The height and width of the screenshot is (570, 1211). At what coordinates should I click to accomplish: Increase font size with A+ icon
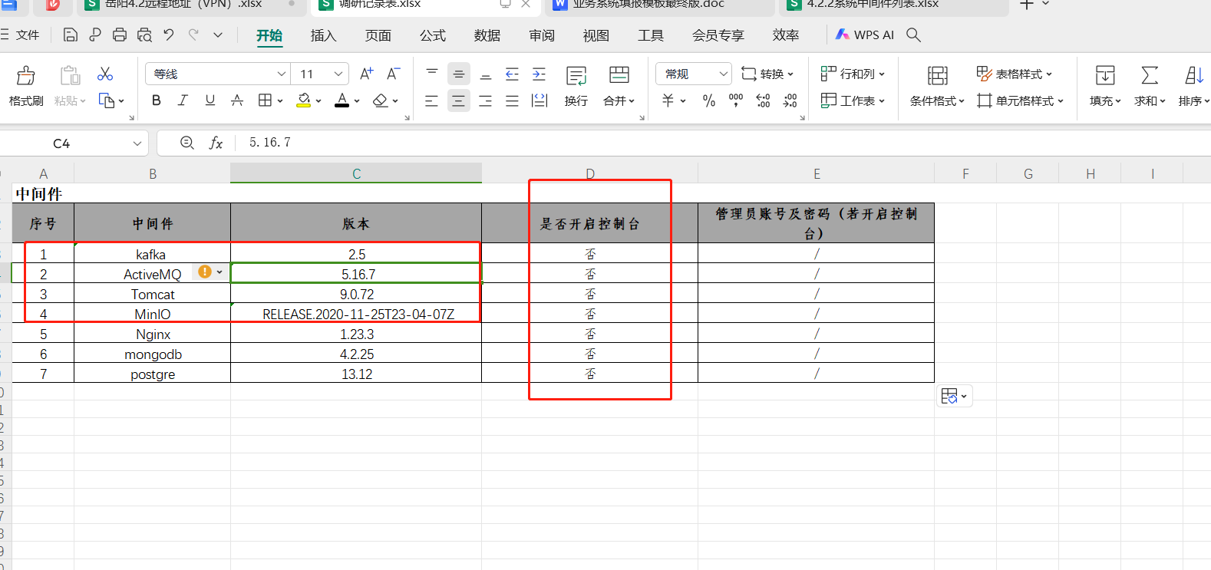pyautogui.click(x=367, y=74)
